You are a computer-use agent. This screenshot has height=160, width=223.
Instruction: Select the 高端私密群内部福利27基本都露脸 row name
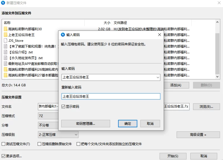(x=33, y=75)
